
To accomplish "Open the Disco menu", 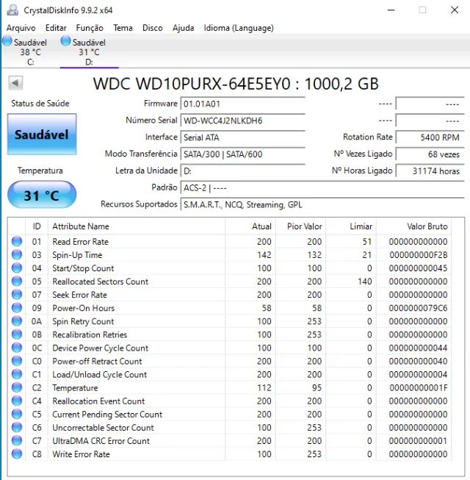I will [153, 28].
